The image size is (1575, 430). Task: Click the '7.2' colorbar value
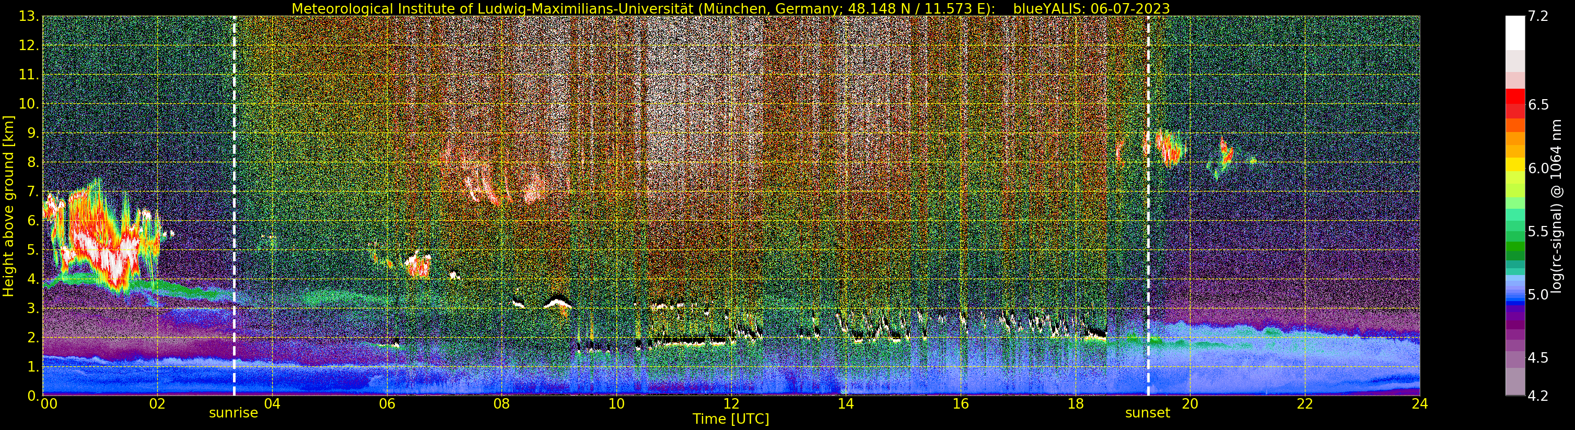point(1538,17)
